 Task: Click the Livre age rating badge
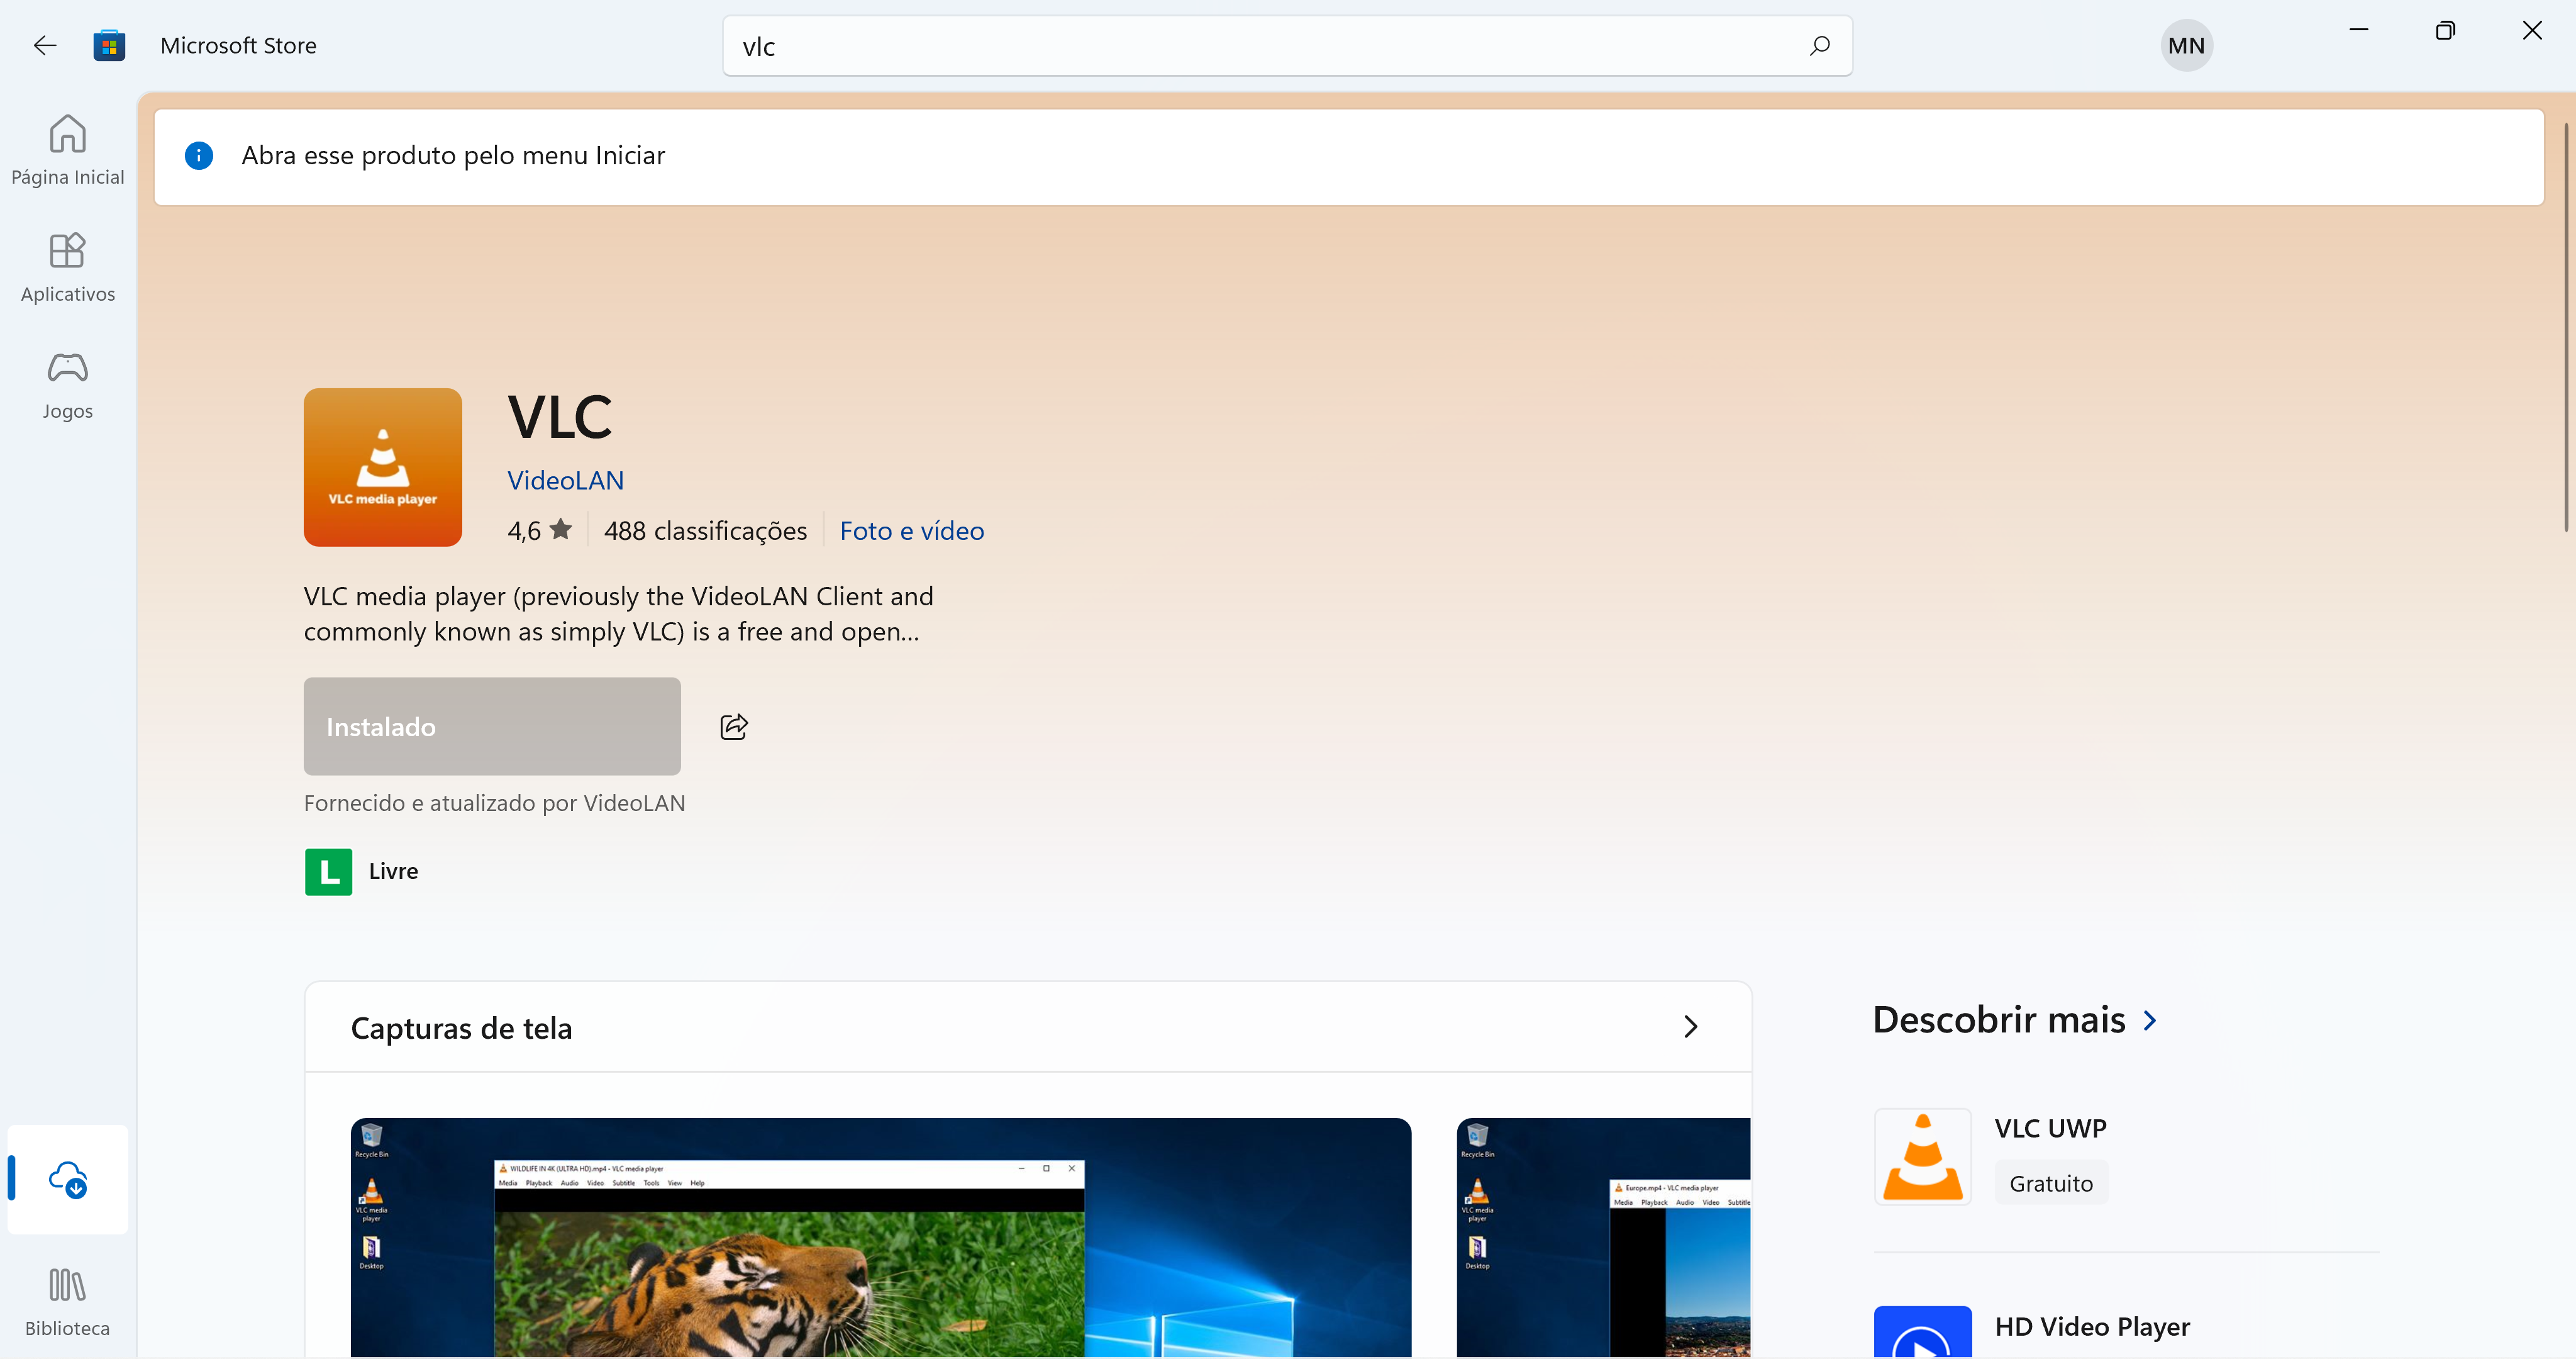pyautogui.click(x=329, y=871)
